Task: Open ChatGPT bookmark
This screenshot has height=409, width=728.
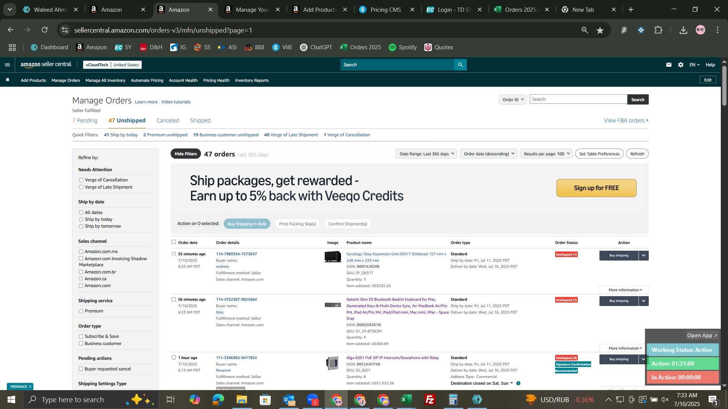Action: pos(316,47)
